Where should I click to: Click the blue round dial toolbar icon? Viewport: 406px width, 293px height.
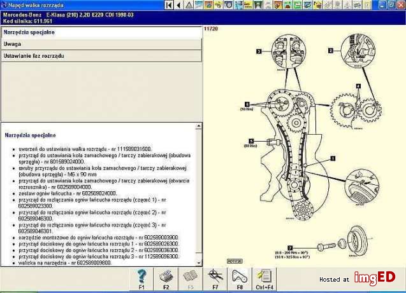[228, 5]
